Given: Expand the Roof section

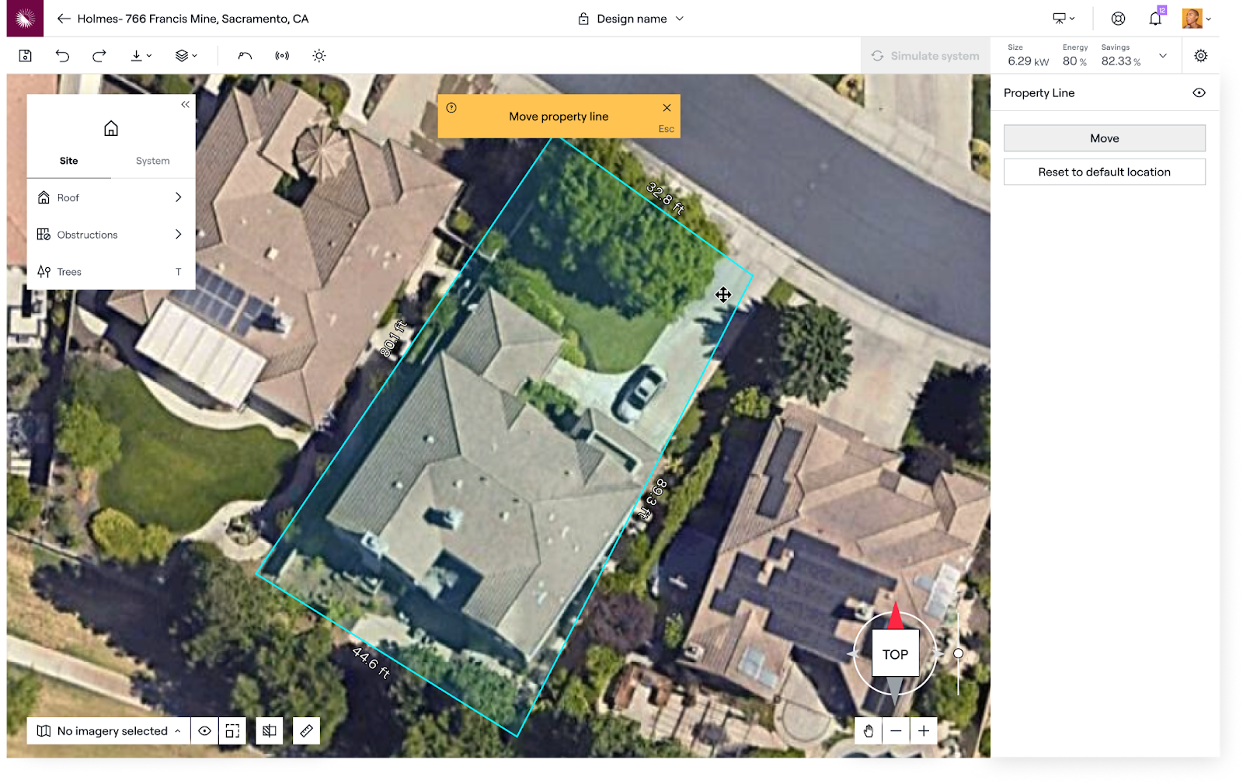Looking at the screenshot, I should (111, 198).
